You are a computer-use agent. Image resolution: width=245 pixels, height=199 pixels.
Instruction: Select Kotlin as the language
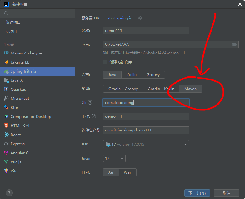[x=131, y=74]
